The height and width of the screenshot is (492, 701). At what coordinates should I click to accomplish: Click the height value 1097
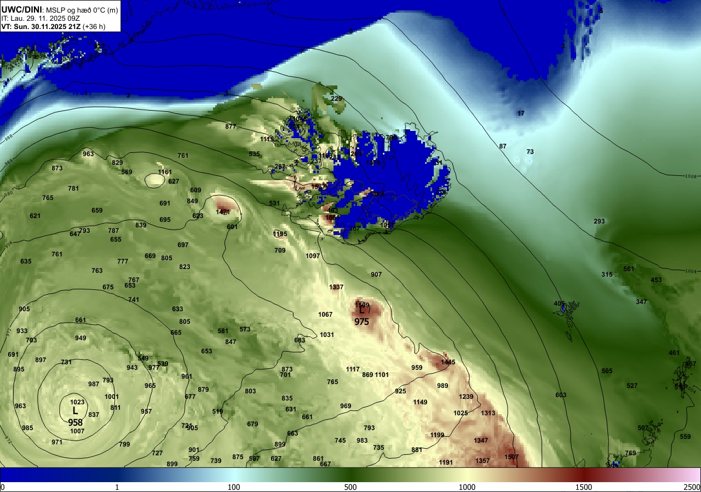313,256
